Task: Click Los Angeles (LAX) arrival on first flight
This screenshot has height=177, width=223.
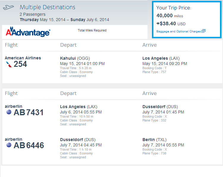Action: [161, 58]
